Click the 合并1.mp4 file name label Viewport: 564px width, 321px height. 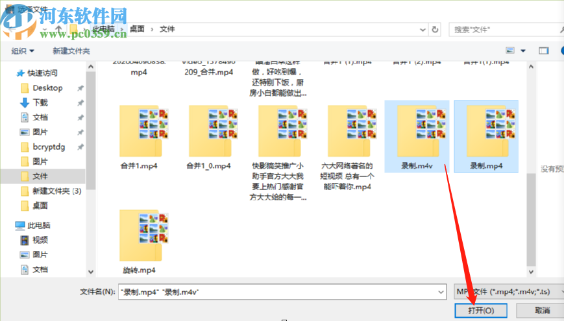[139, 166]
